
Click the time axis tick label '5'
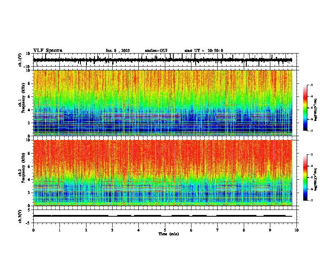click(165, 230)
